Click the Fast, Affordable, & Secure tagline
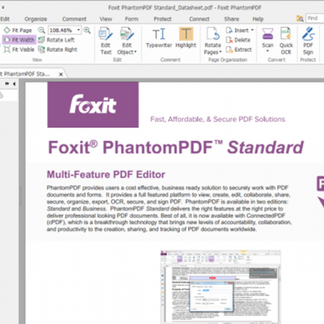 click(217, 120)
